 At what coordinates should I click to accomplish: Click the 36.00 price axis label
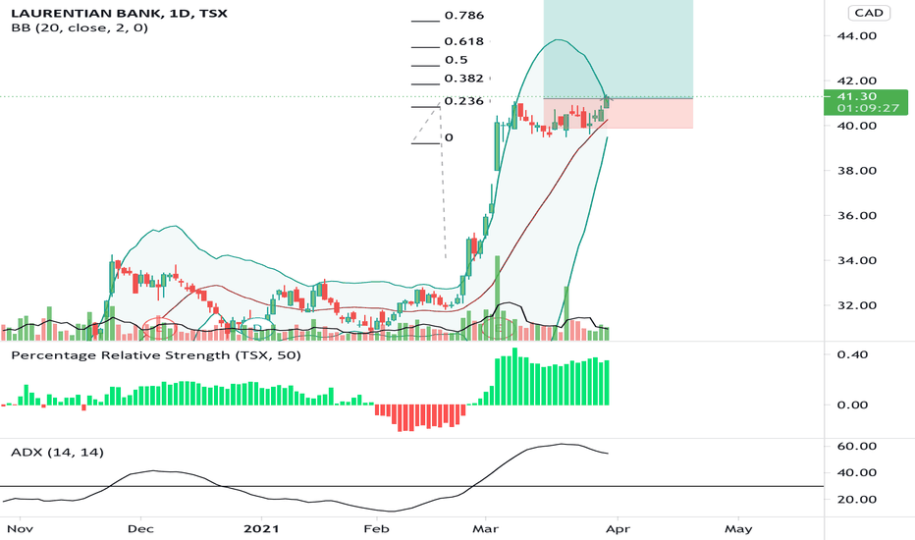[857, 215]
